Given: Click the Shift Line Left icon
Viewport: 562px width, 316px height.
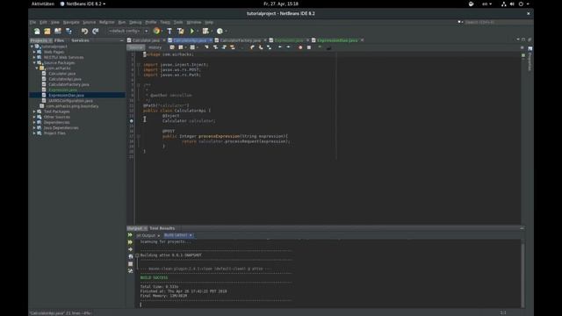Looking at the screenshot, I should [280, 47].
